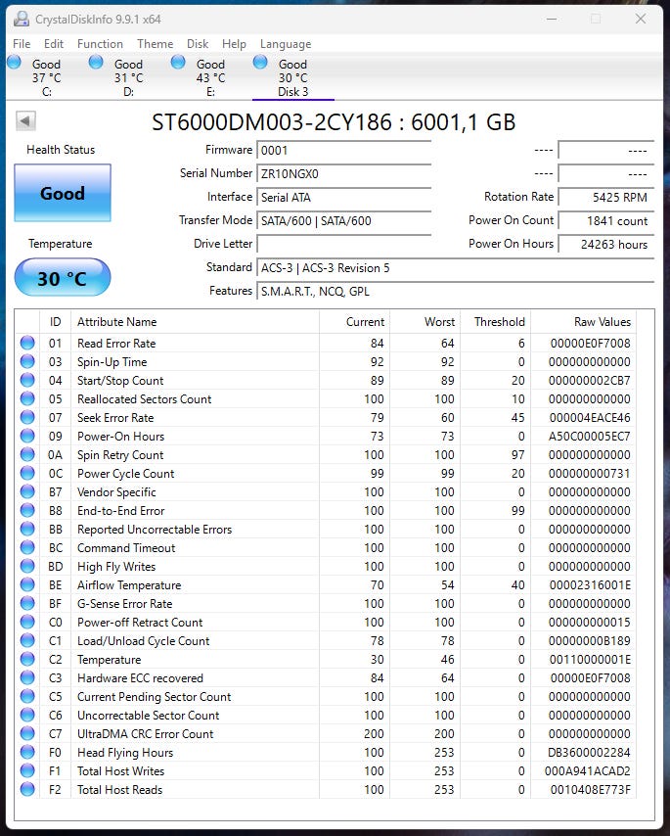The height and width of the screenshot is (836, 670).
Task: Click the CrystalDiskInfo app icon in title bar
Action: 22,20
